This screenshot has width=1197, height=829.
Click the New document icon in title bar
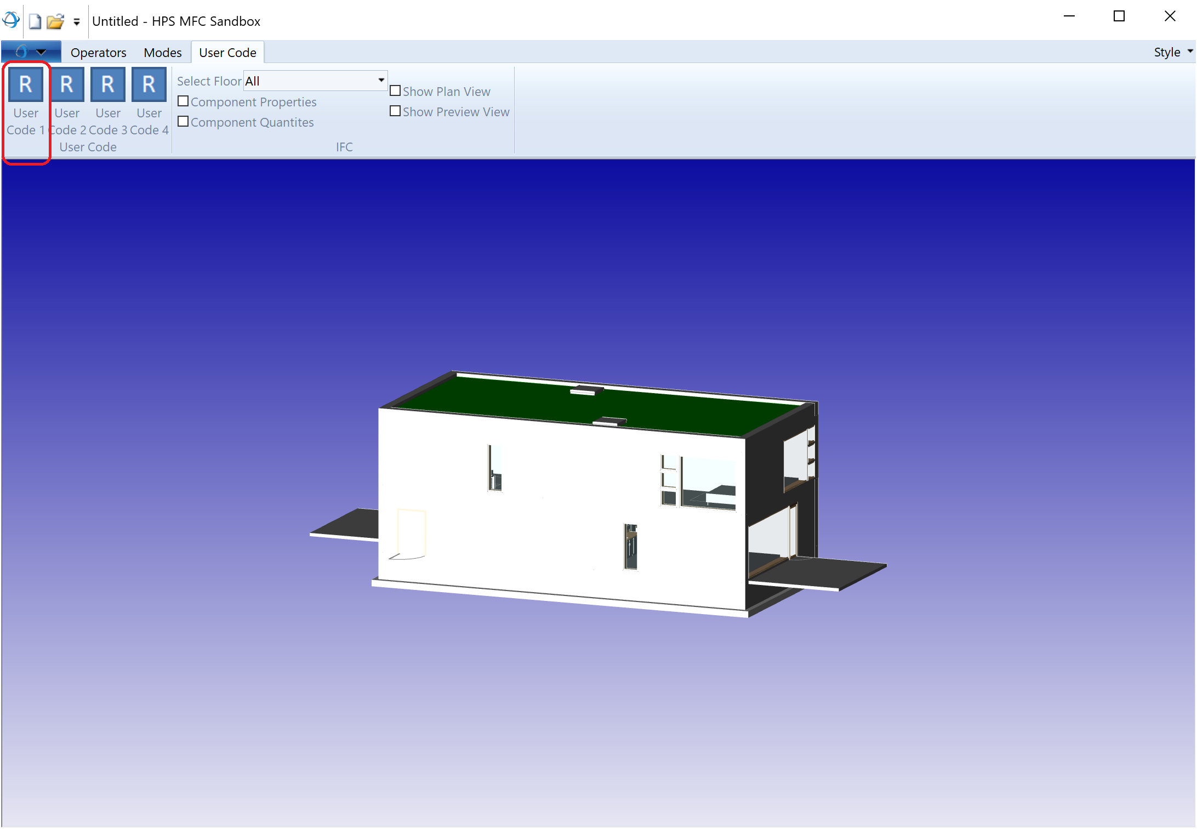click(35, 21)
